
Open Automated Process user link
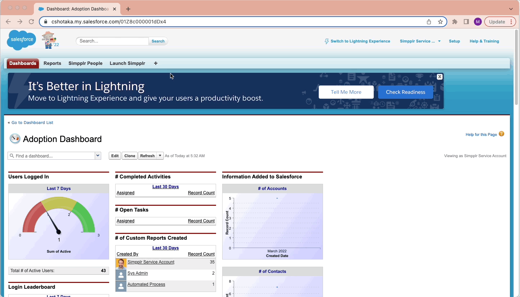point(146,284)
